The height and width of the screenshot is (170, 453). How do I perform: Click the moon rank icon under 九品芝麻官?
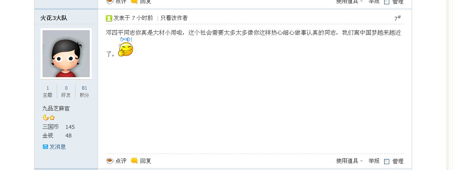coord(45,118)
